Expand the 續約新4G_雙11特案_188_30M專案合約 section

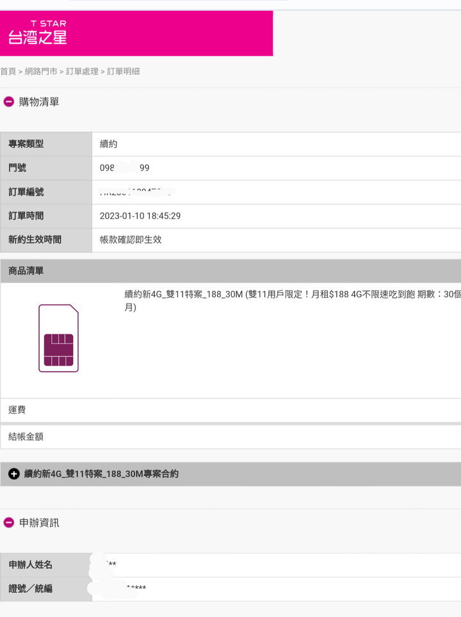point(14,473)
